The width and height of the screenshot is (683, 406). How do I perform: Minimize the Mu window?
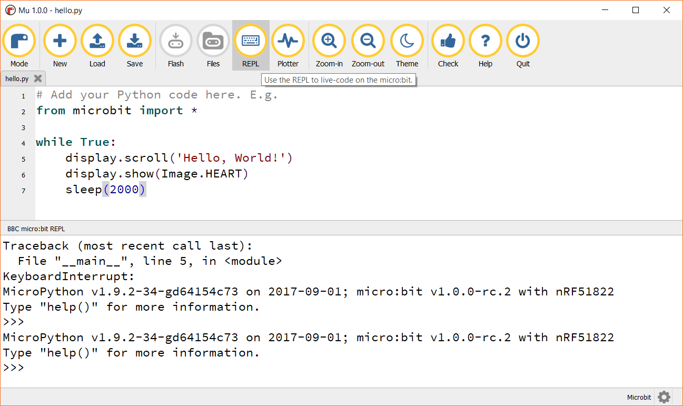[606, 10]
